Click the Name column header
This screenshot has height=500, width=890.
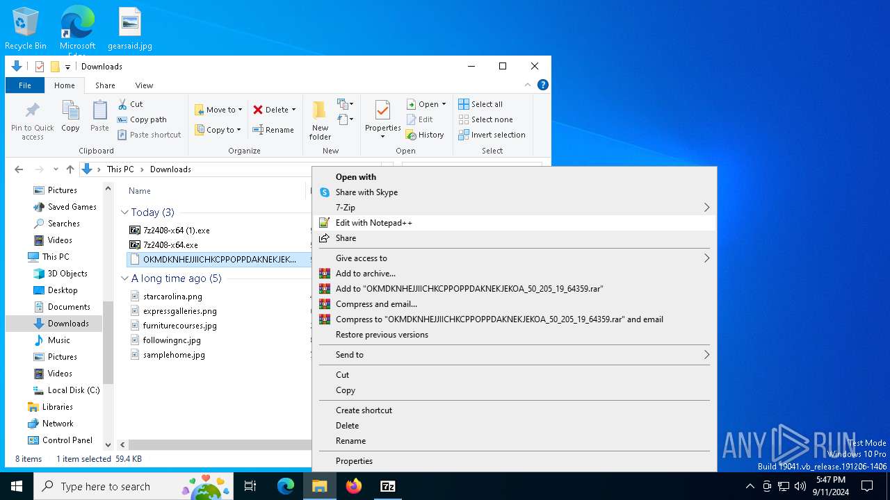click(x=140, y=191)
